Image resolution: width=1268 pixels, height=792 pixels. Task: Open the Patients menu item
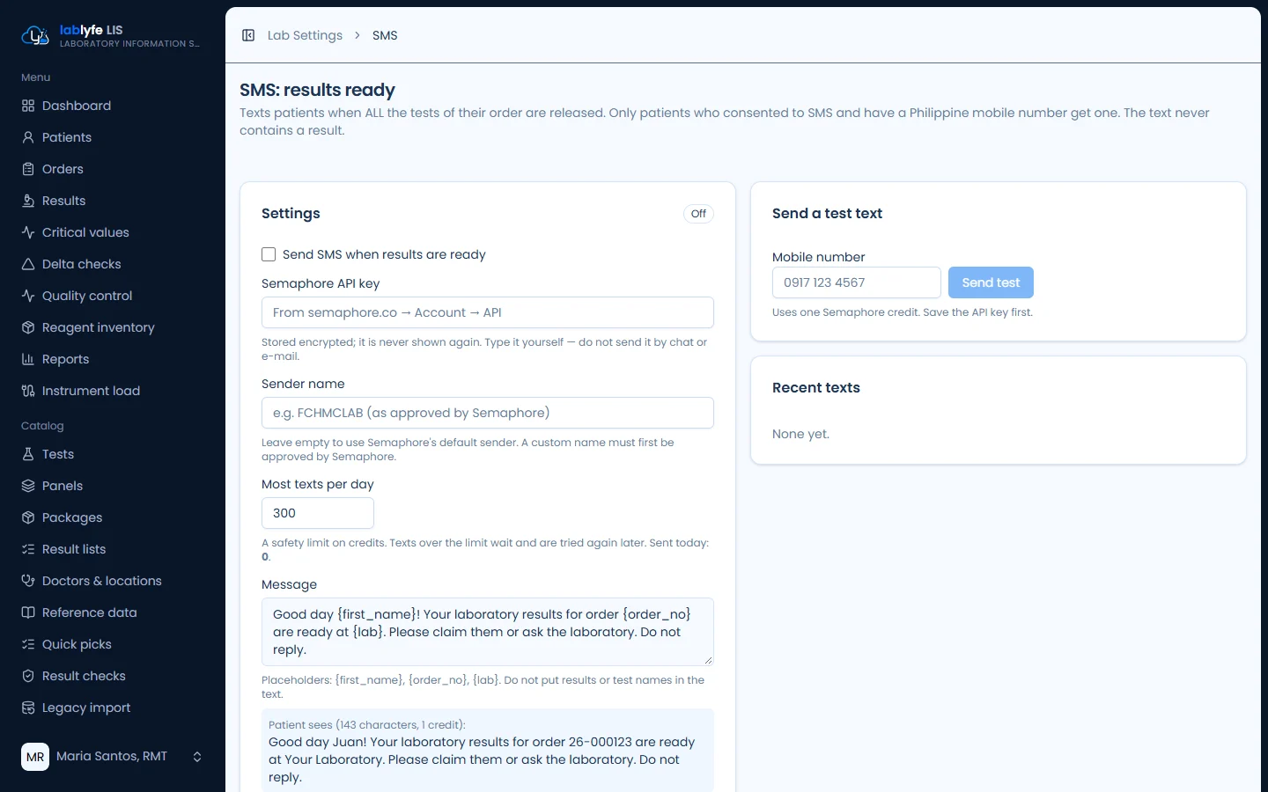click(113, 137)
